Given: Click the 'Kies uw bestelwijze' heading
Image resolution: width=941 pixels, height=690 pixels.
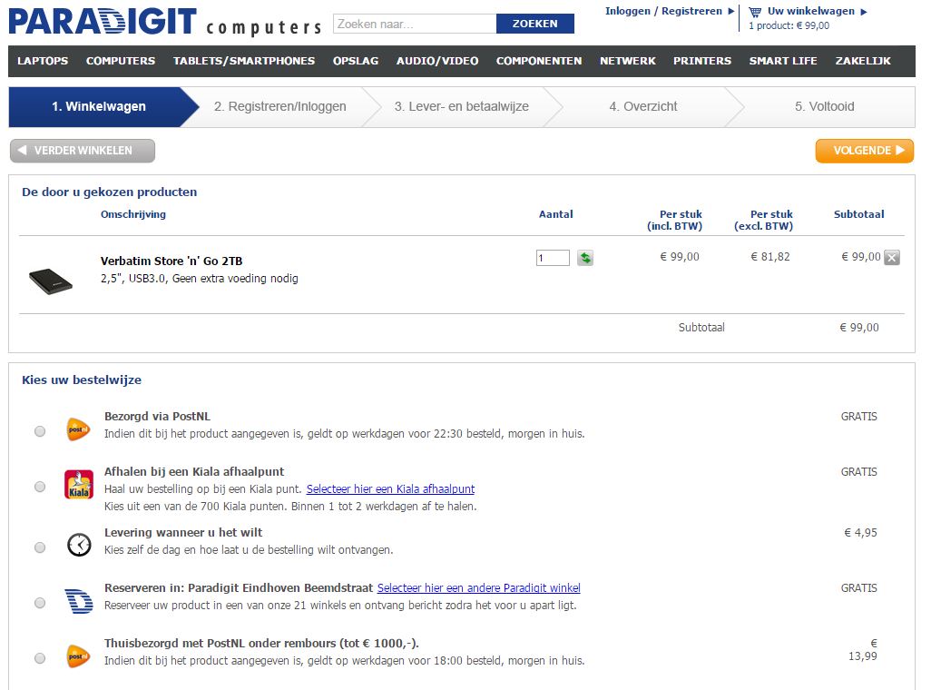Looking at the screenshot, I should (x=82, y=380).
